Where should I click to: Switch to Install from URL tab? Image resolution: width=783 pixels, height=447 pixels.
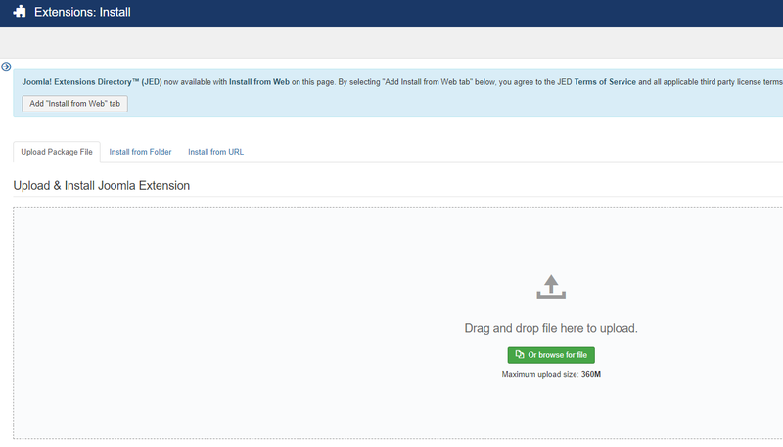point(215,152)
